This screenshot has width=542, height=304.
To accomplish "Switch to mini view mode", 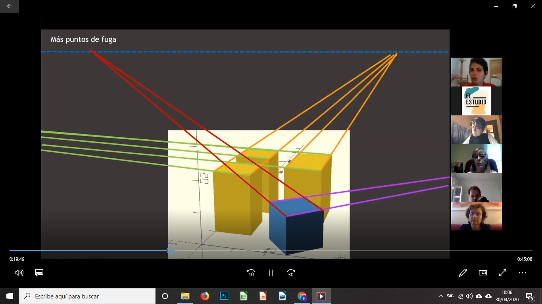I will (x=483, y=273).
